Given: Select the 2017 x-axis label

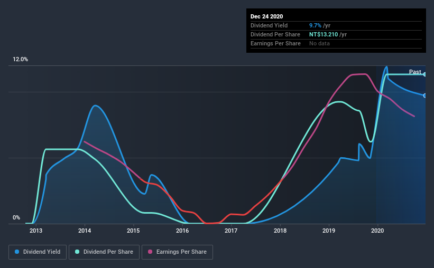Looking at the screenshot, I should point(231,231).
